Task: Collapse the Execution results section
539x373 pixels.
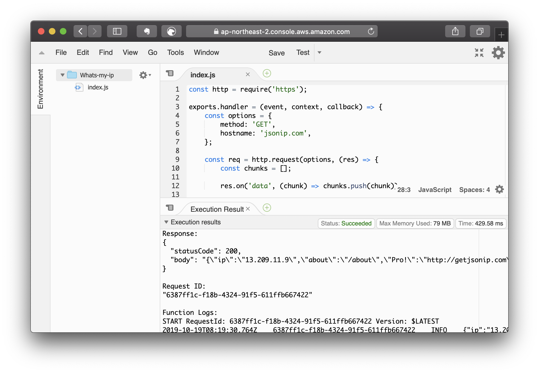Action: pyautogui.click(x=166, y=222)
